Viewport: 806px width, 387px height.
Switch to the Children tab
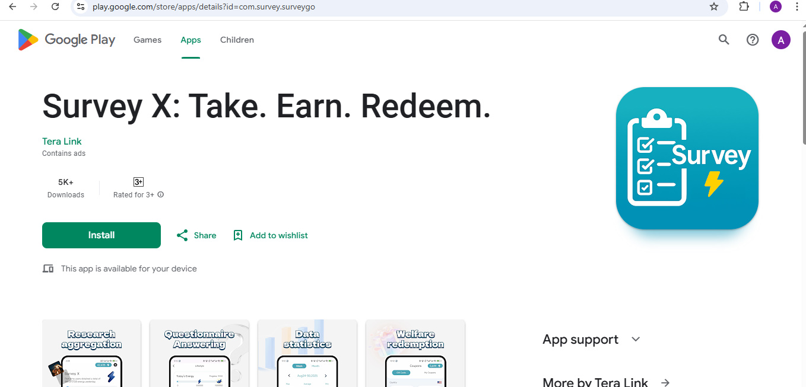tap(237, 40)
